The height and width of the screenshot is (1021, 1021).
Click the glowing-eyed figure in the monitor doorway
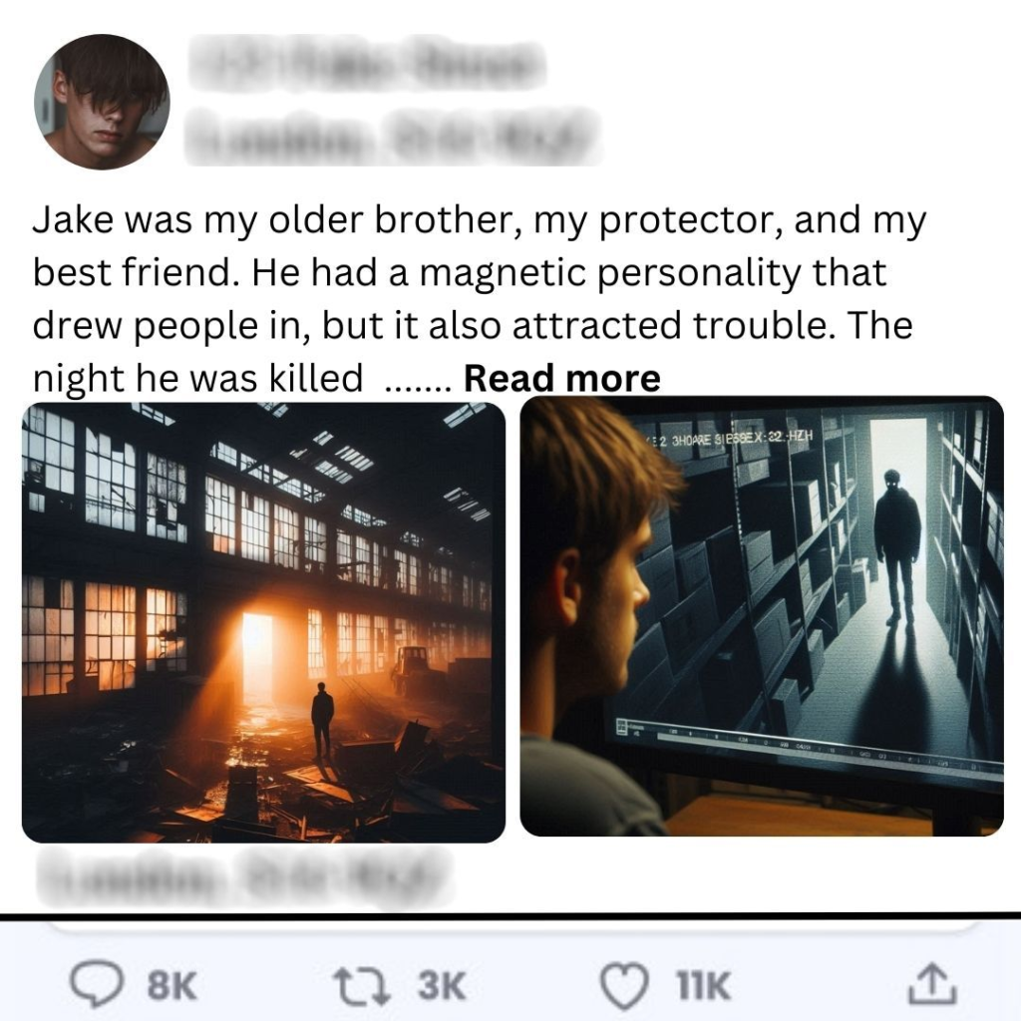[897, 547]
